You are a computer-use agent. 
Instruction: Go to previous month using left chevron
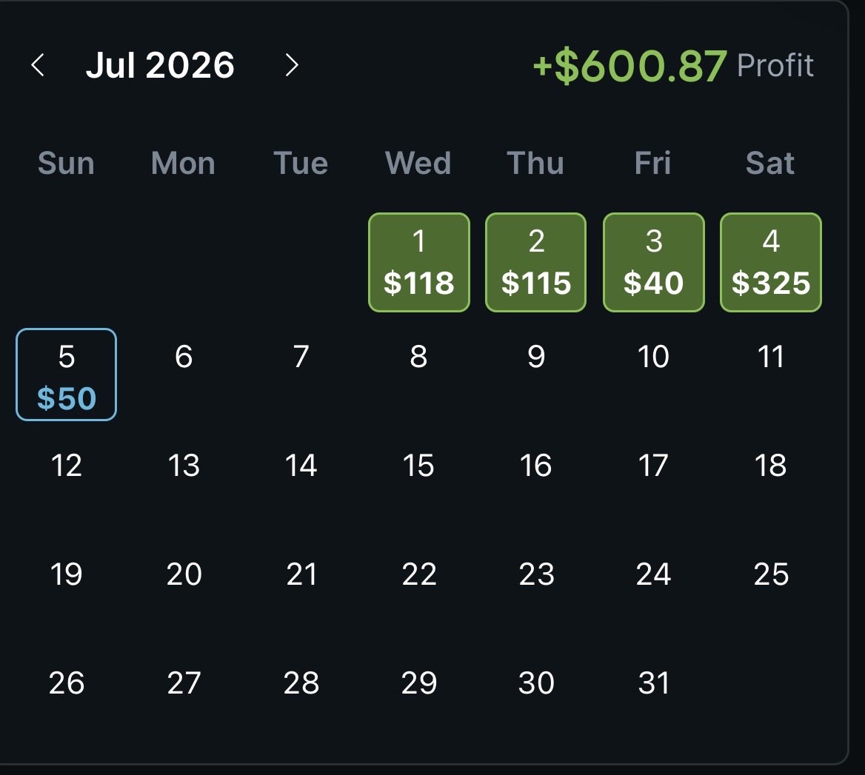coord(38,65)
